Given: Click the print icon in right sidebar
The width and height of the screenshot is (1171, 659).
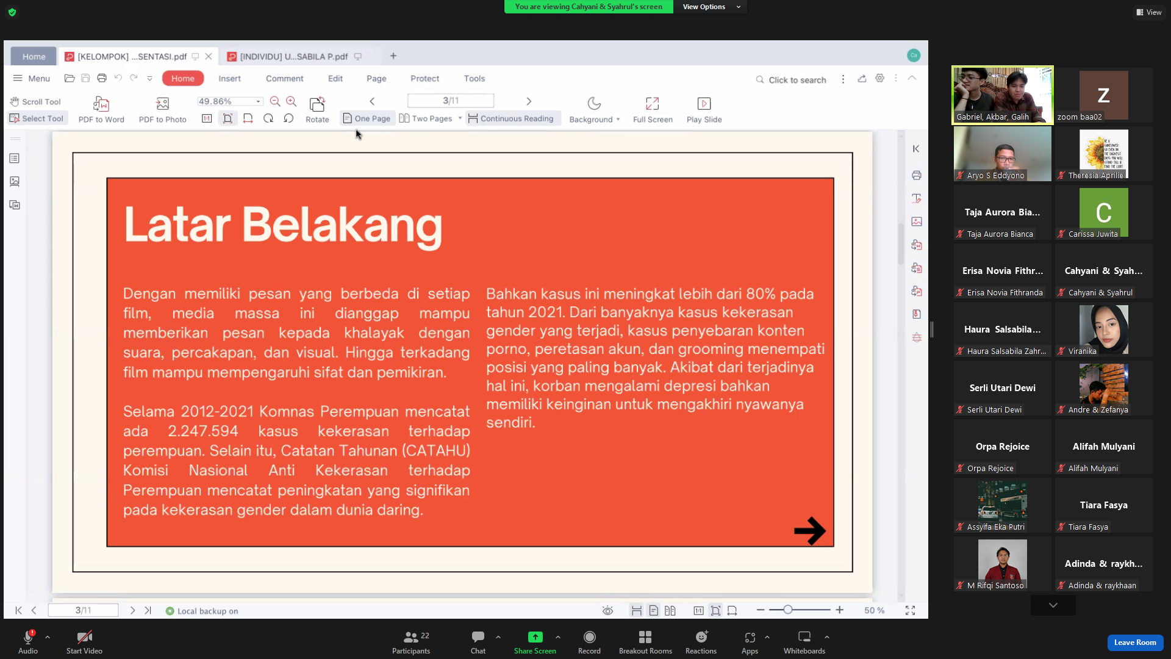Looking at the screenshot, I should pyautogui.click(x=917, y=175).
